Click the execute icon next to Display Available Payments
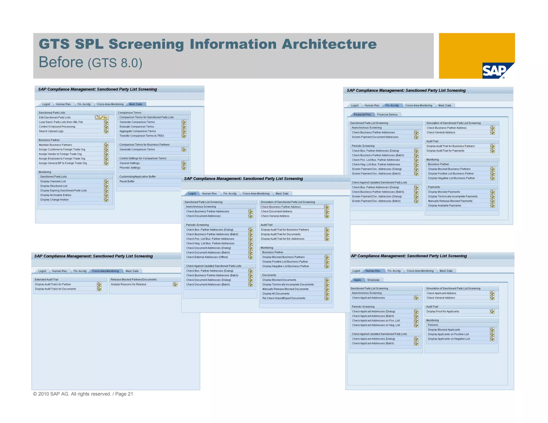548x423 pixels. [x=493, y=205]
